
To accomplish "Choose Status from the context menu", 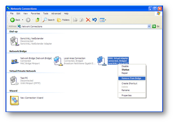I will click(132, 70).
